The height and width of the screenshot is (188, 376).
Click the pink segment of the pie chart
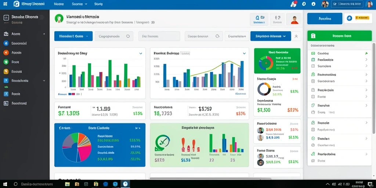pyautogui.click(x=84, y=152)
